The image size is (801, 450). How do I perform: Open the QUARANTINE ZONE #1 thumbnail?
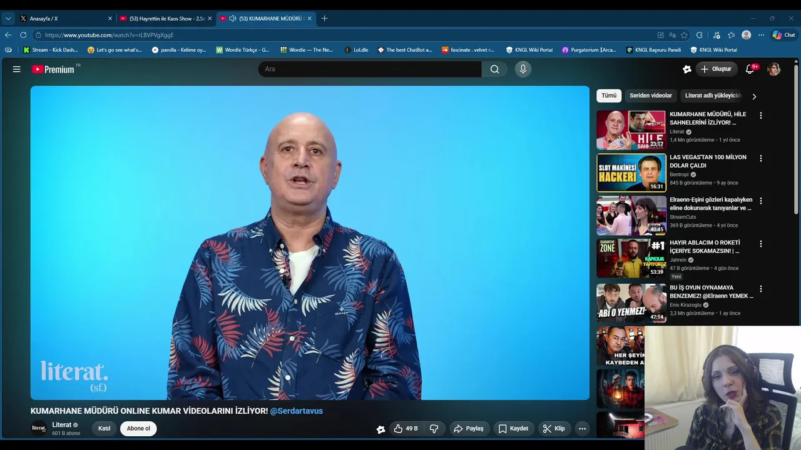(x=631, y=258)
